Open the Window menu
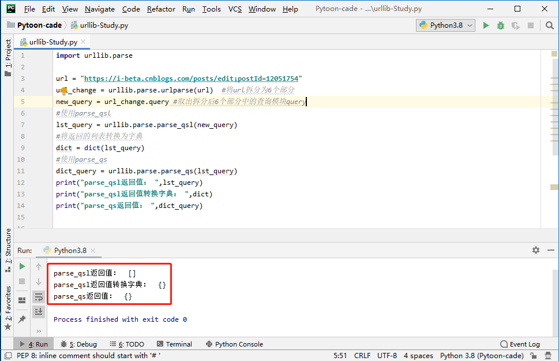 pyautogui.click(x=262, y=9)
